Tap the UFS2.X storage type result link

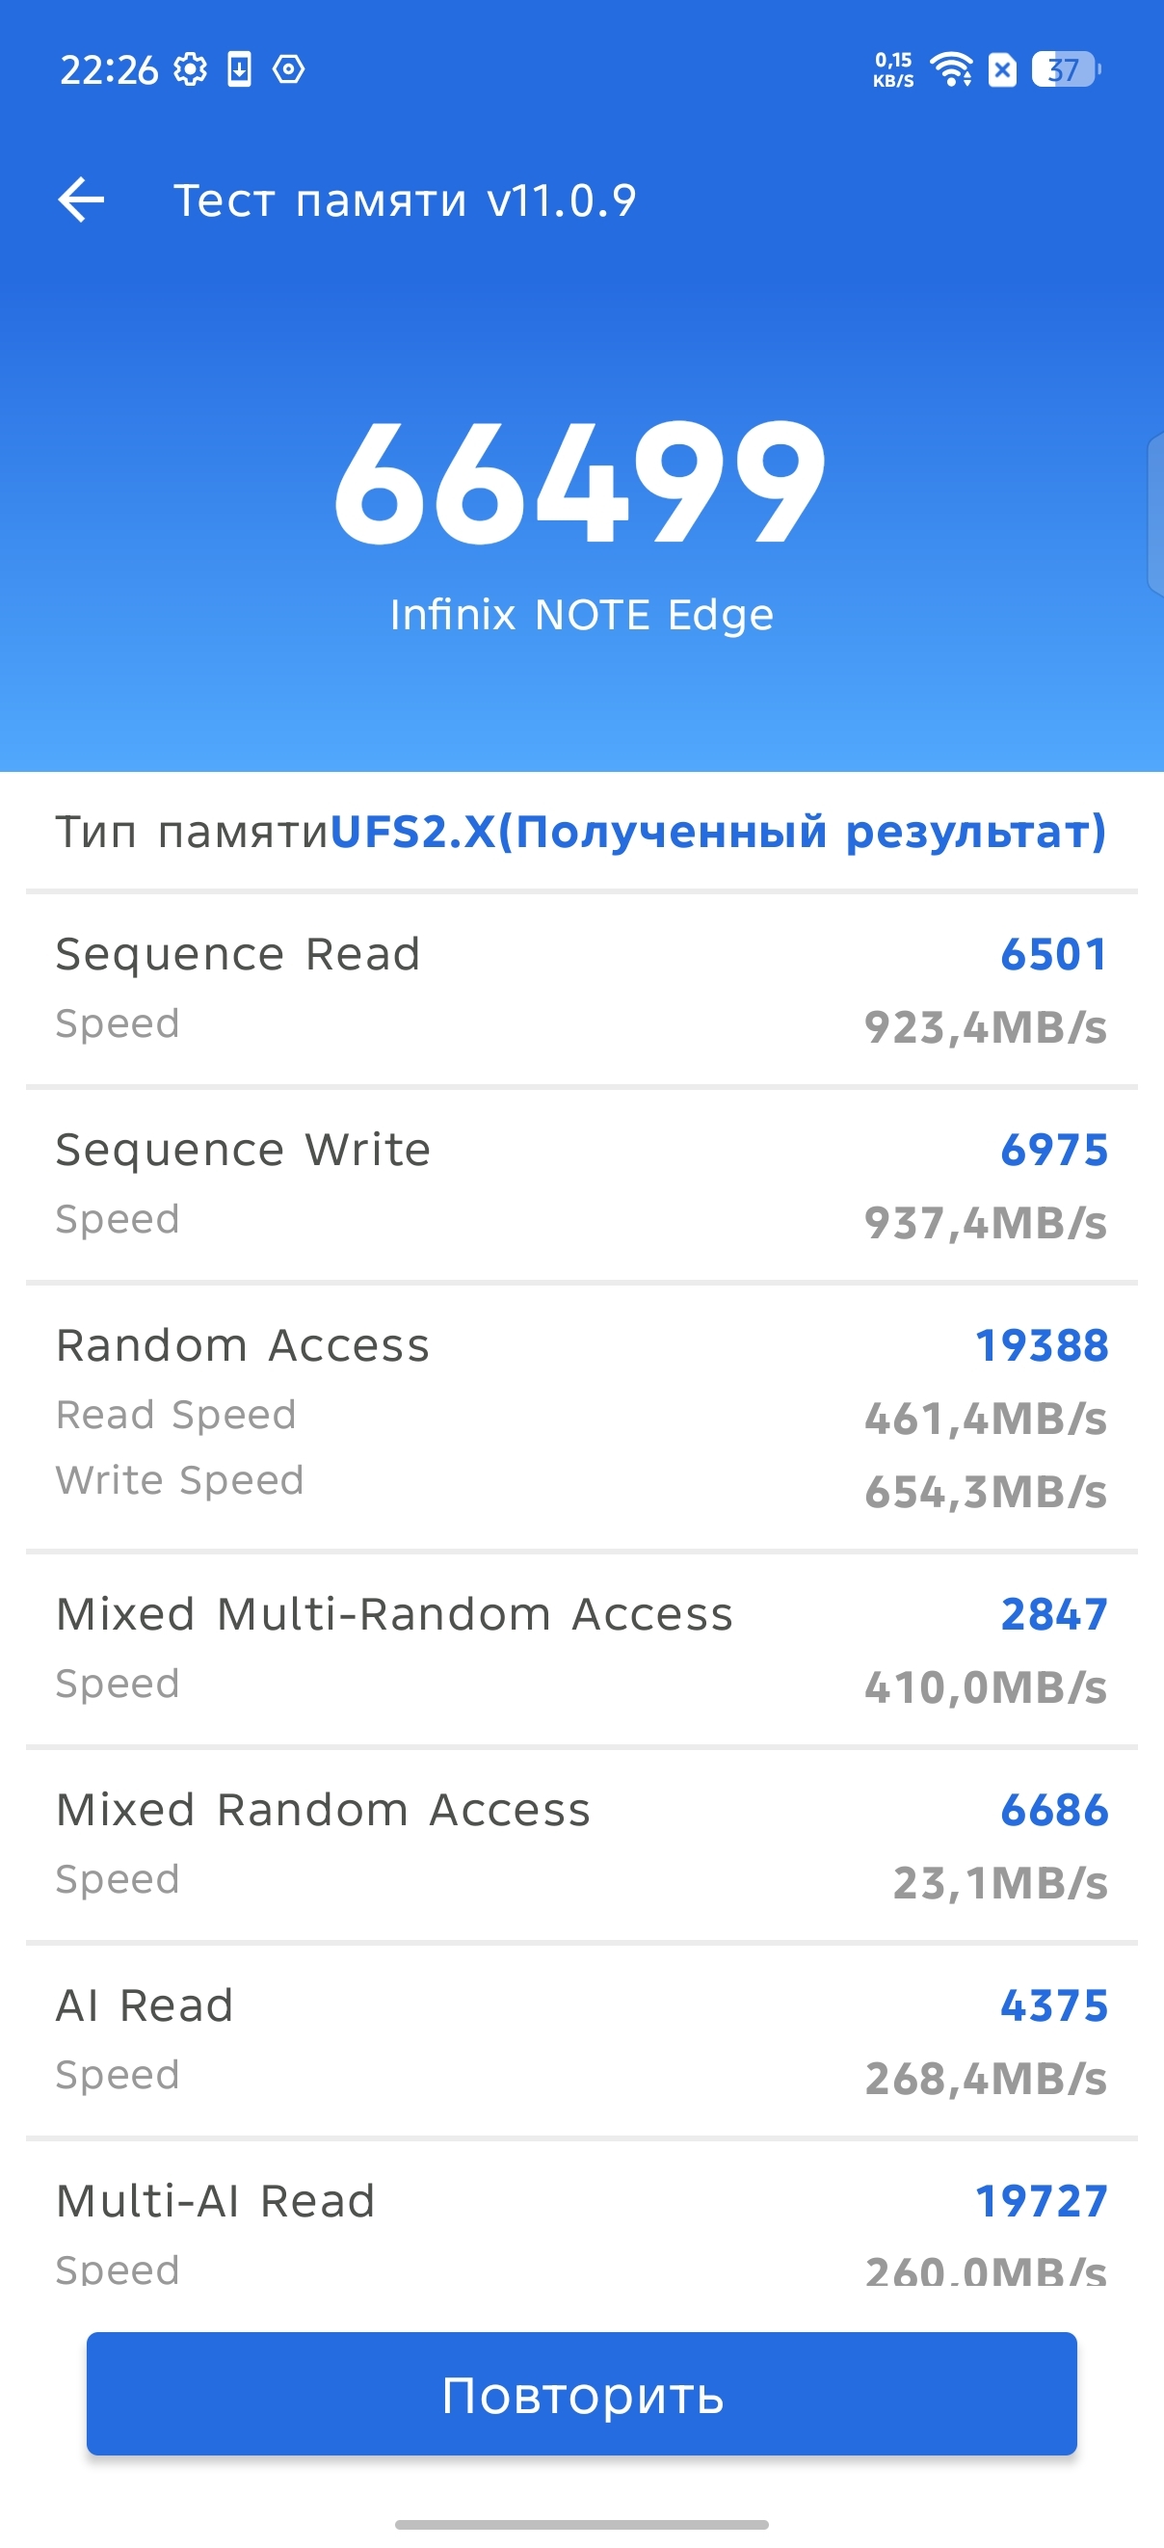point(717,832)
